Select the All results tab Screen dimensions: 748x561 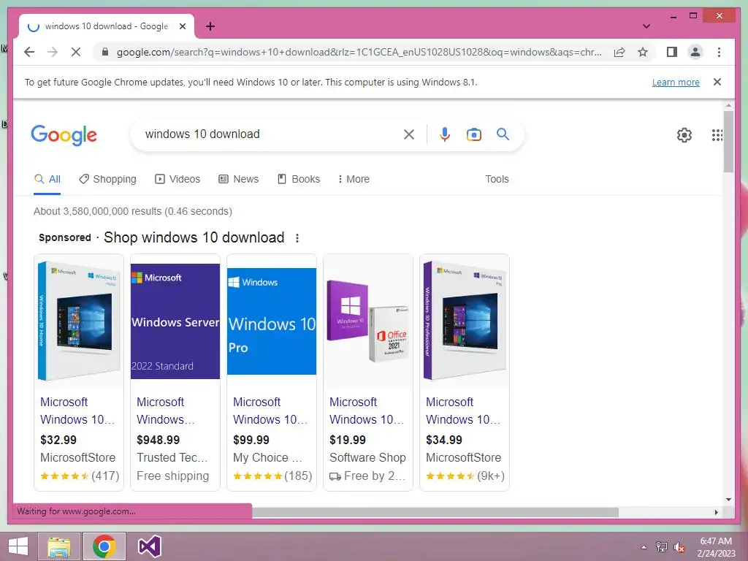click(x=47, y=180)
